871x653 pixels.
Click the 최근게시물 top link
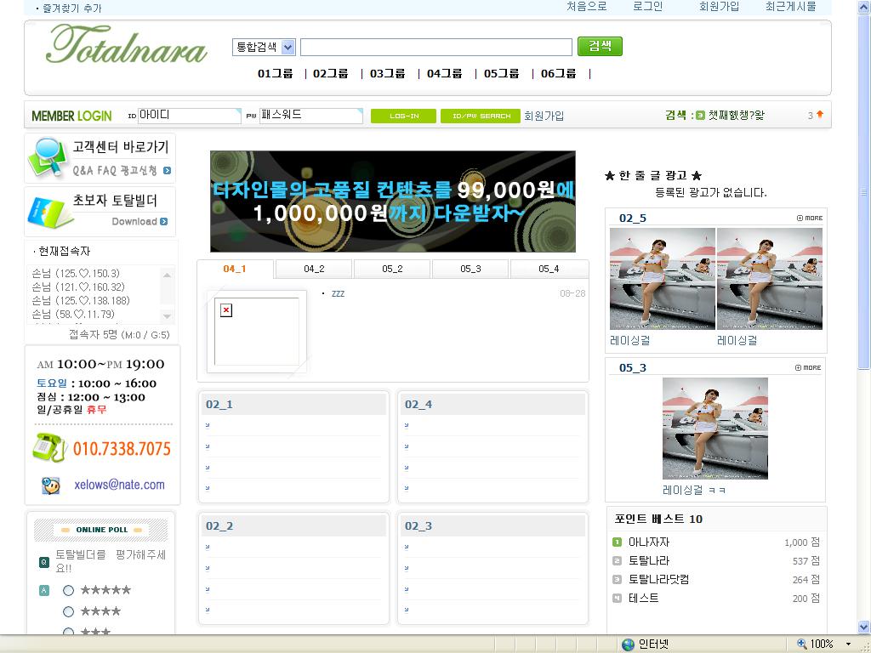pos(791,7)
